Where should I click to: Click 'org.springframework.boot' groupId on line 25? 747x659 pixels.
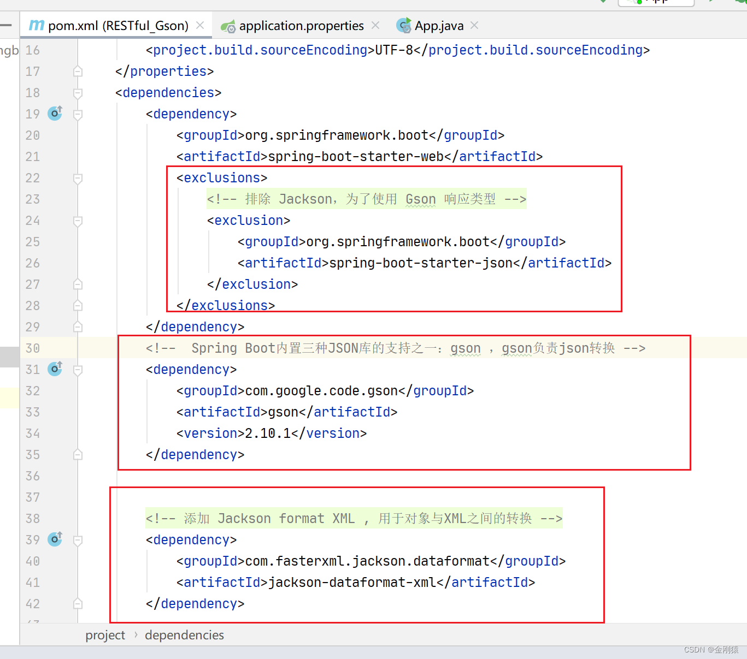pos(398,242)
